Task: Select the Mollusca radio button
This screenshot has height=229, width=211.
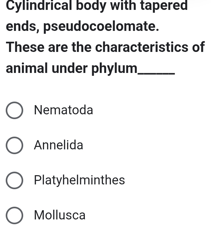Action: coord(14,215)
